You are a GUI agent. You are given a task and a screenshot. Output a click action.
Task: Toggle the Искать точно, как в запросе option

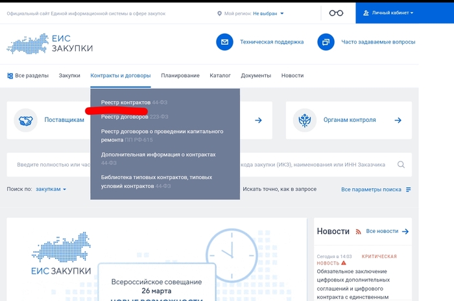coord(279,189)
